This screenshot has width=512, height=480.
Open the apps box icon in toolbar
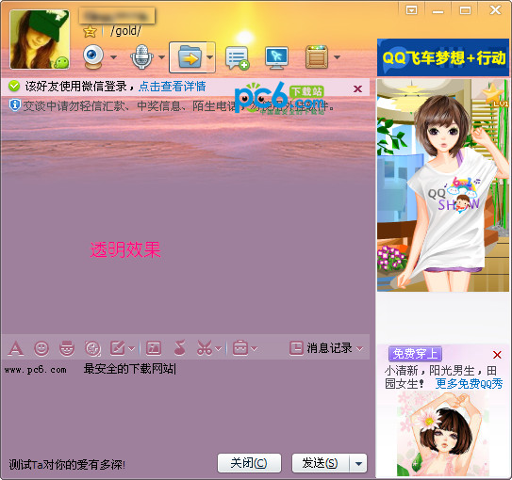(x=317, y=57)
